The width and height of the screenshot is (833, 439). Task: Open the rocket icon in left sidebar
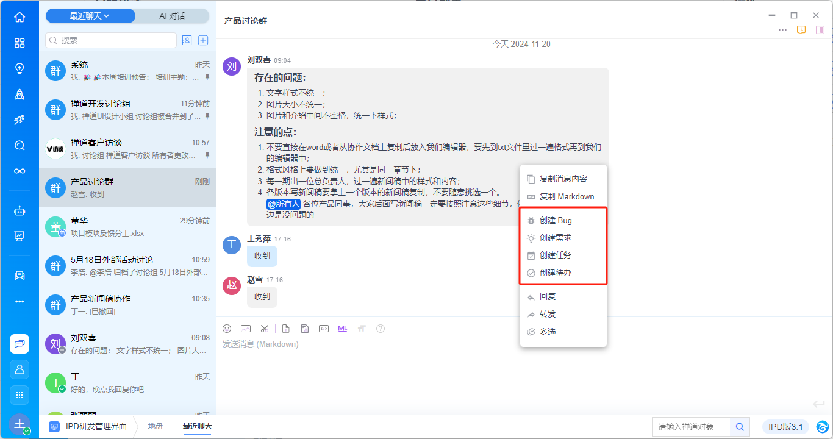pyautogui.click(x=20, y=94)
